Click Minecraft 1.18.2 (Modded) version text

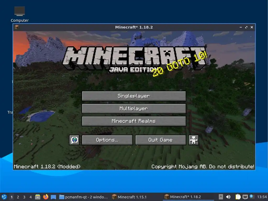coord(47,166)
